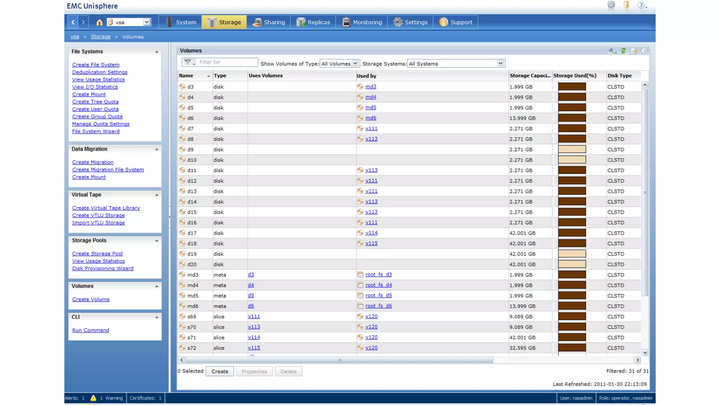
Task: Click the green refresh icon in Volumes panel
Action: pyautogui.click(x=623, y=51)
